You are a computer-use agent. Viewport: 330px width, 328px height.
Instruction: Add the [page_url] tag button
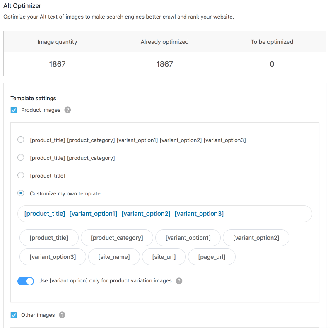(212, 257)
